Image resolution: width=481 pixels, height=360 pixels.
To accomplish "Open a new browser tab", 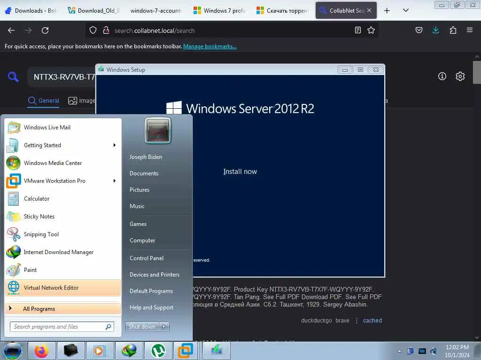I will (x=387, y=11).
